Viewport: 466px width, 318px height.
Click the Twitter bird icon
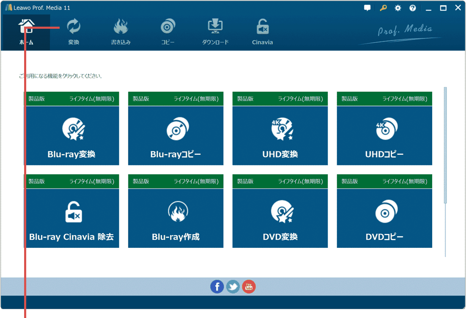(233, 287)
